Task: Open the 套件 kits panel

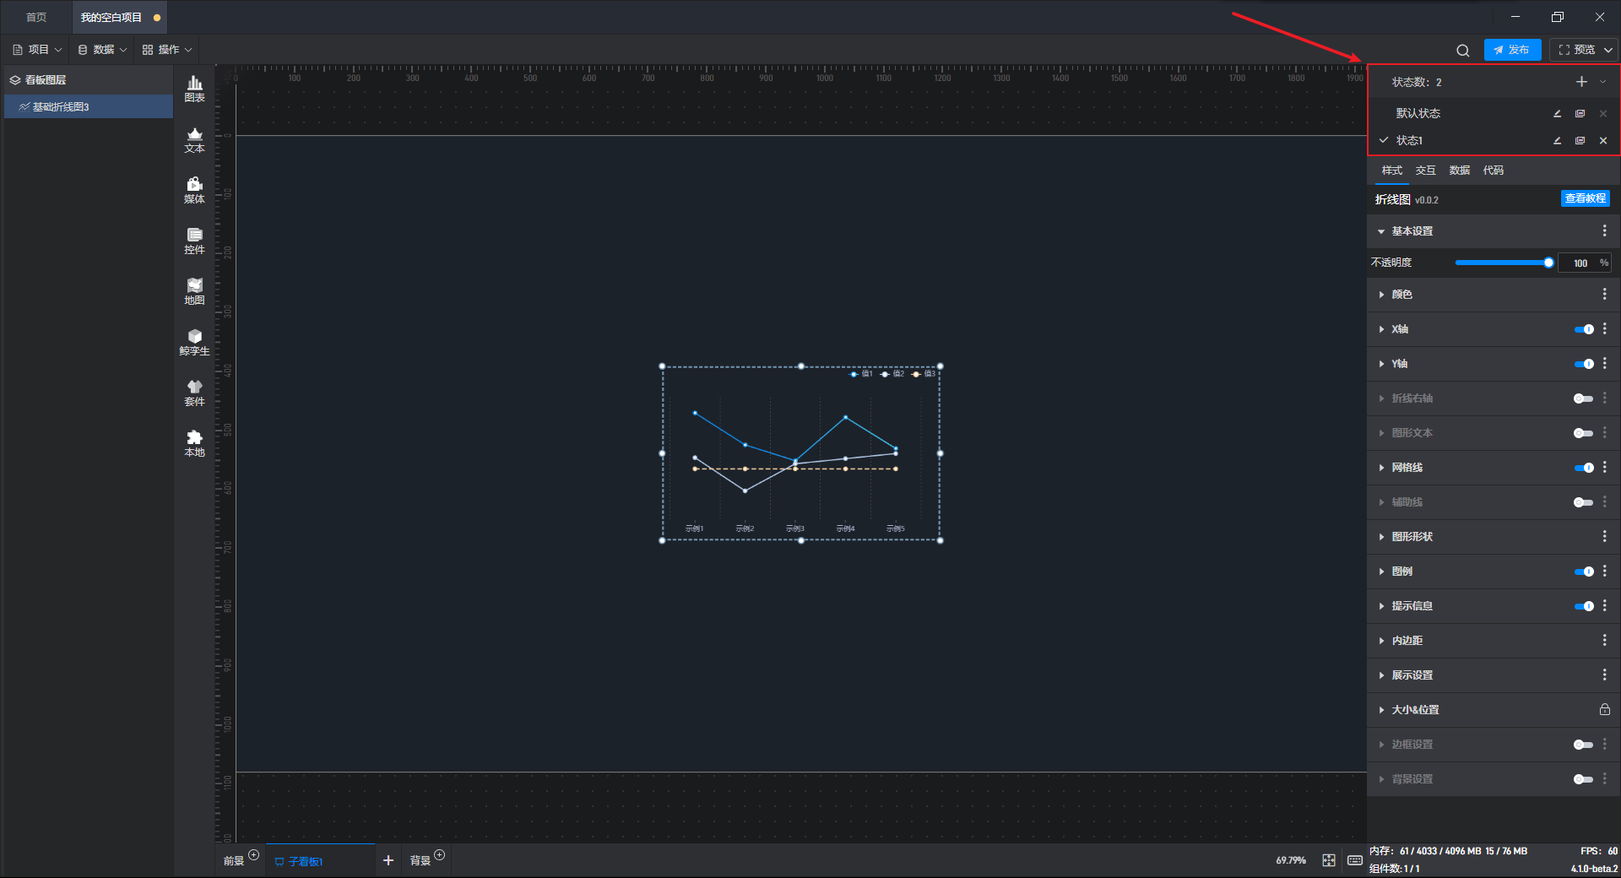Action: tap(194, 393)
